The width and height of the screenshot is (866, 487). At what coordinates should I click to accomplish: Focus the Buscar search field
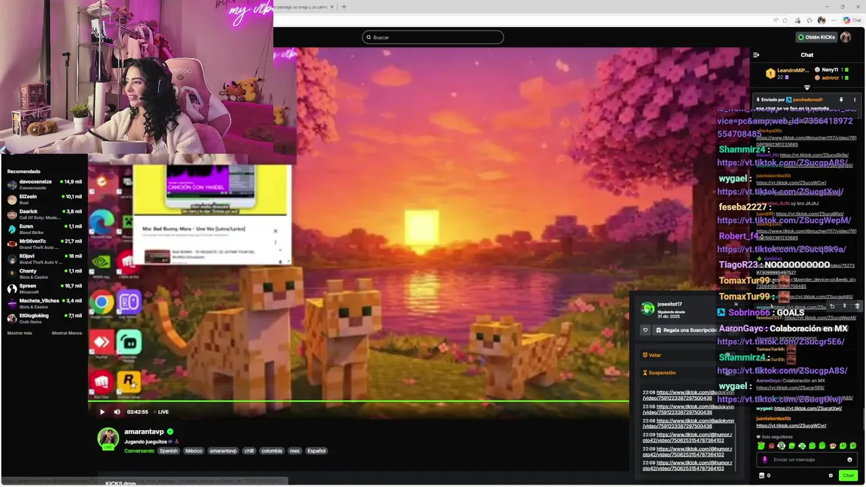pyautogui.click(x=433, y=37)
